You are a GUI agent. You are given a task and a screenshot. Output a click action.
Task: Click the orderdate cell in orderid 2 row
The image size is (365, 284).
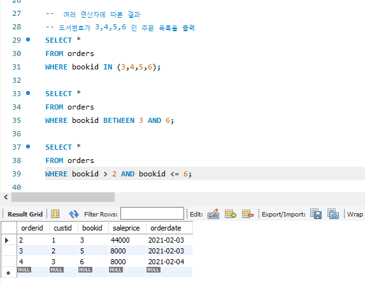(x=169, y=240)
